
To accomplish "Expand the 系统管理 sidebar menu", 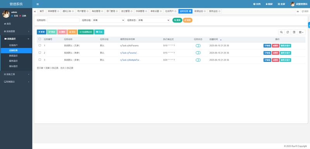I will [16, 31].
